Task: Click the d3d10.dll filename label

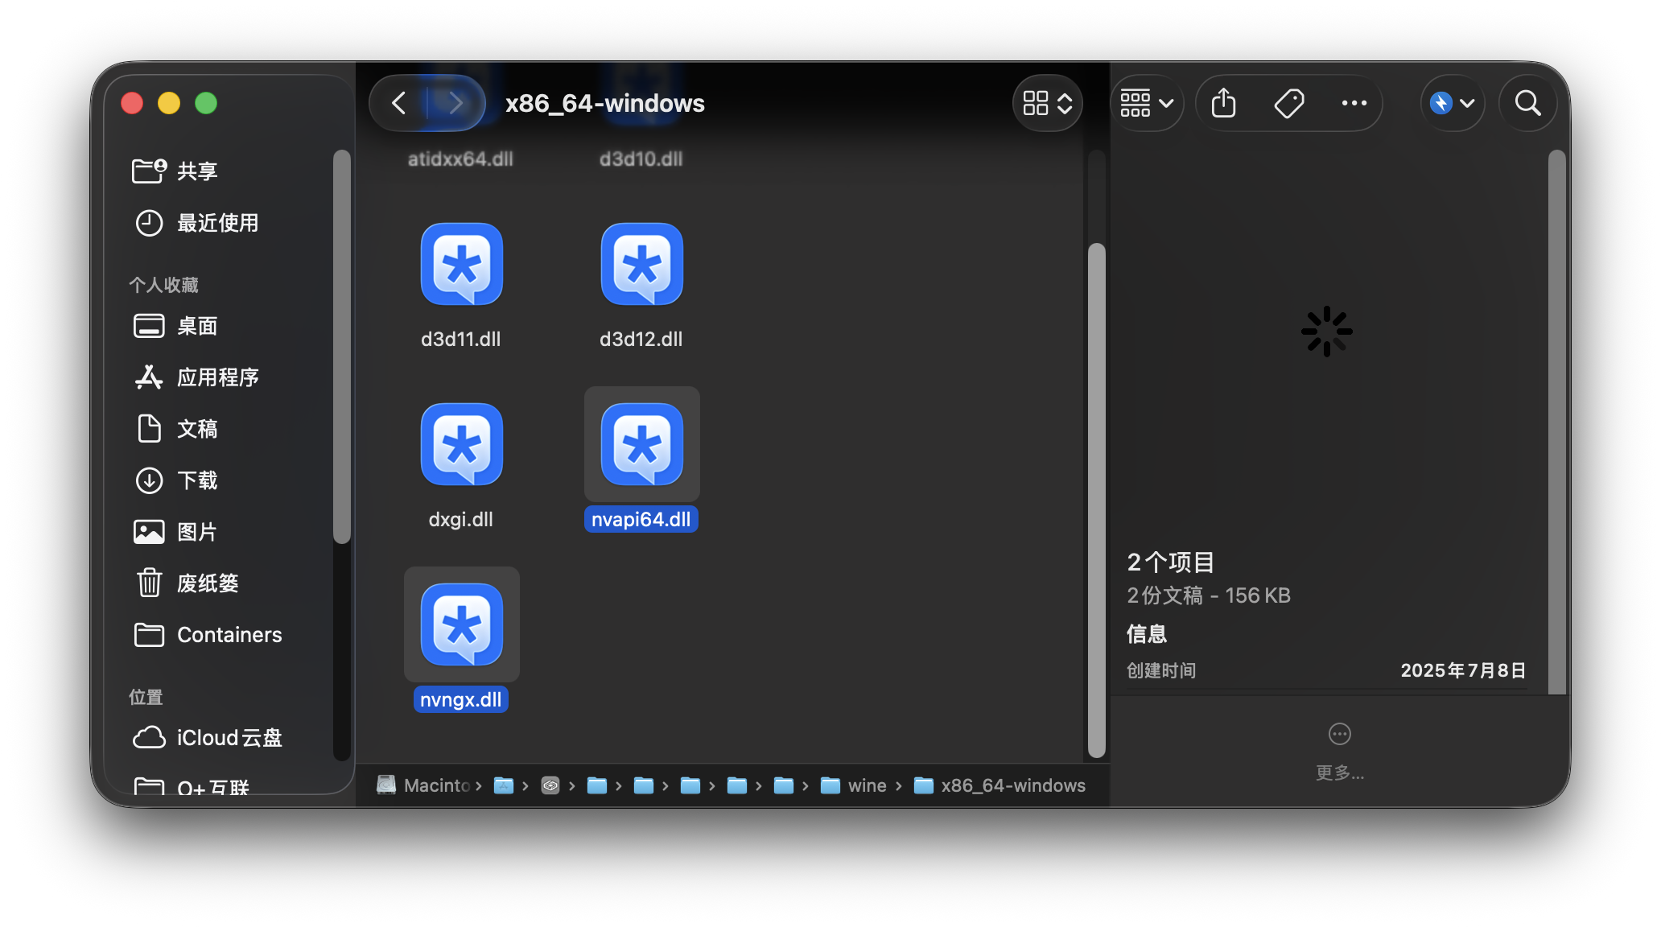Action: (x=641, y=159)
